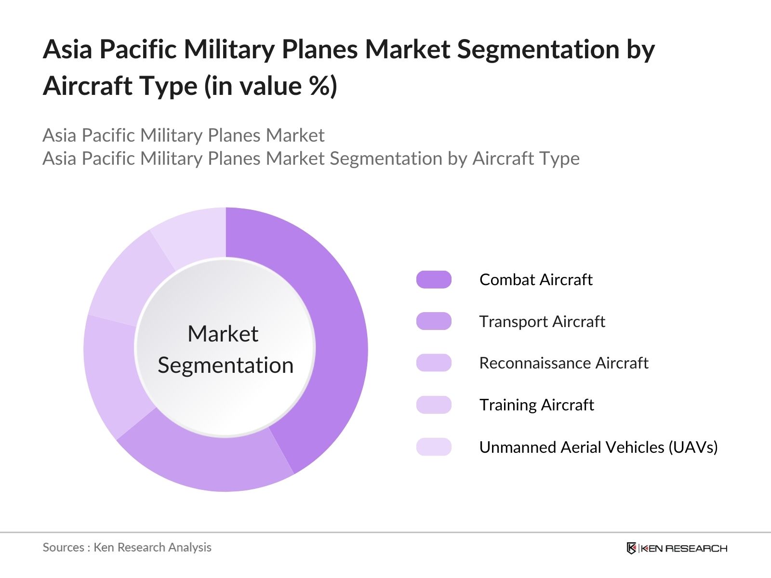Image resolution: width=771 pixels, height=578 pixels.
Task: Click the Reconnaissance Aircraft legend color swatch
Action: click(x=434, y=363)
